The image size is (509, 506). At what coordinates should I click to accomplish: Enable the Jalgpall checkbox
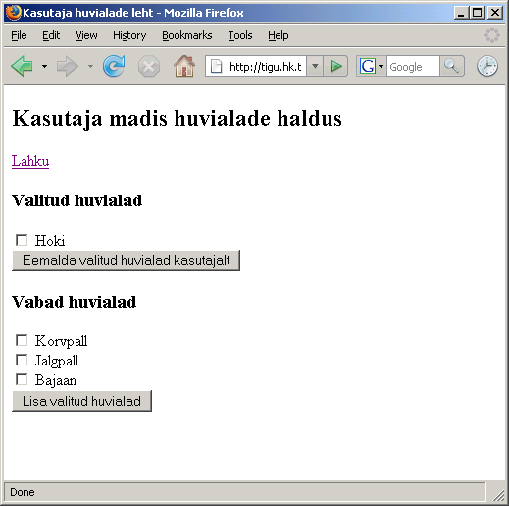tap(22, 360)
